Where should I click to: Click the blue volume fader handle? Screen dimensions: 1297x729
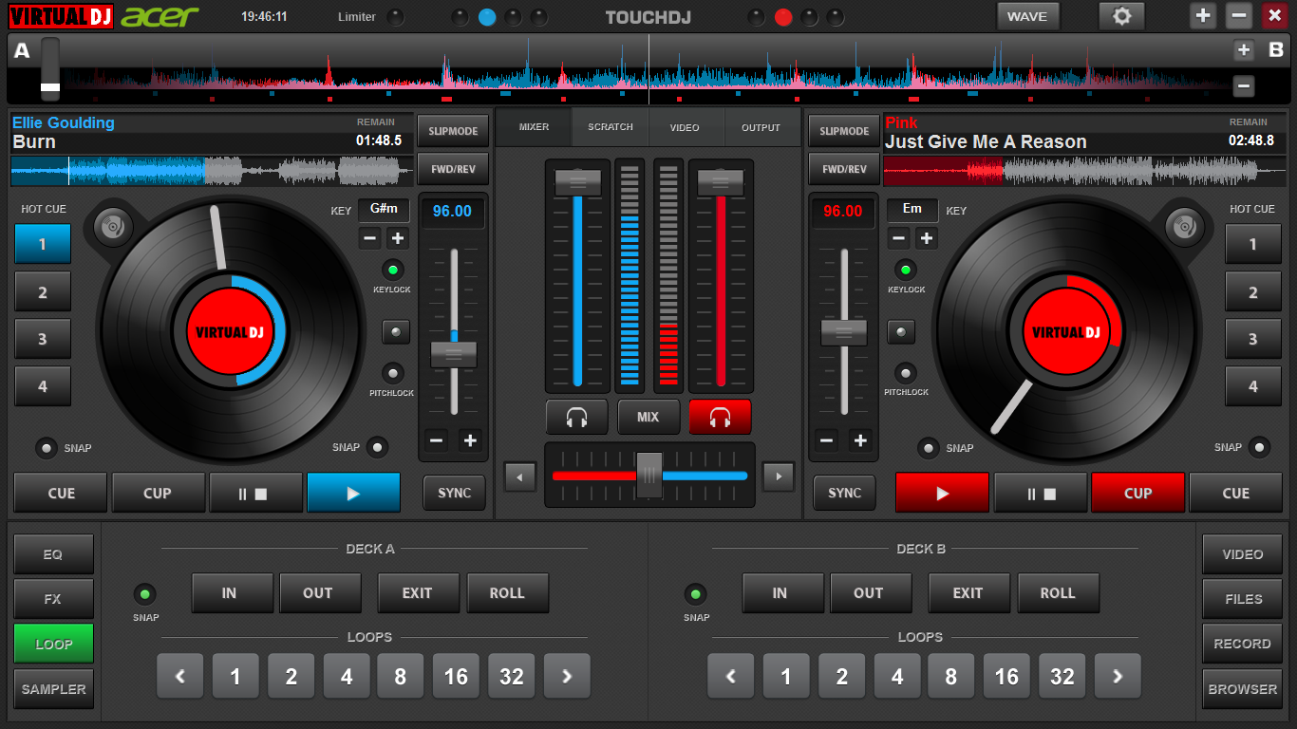[577, 181]
